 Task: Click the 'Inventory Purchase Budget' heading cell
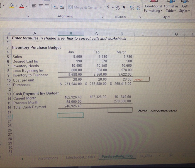36,48
